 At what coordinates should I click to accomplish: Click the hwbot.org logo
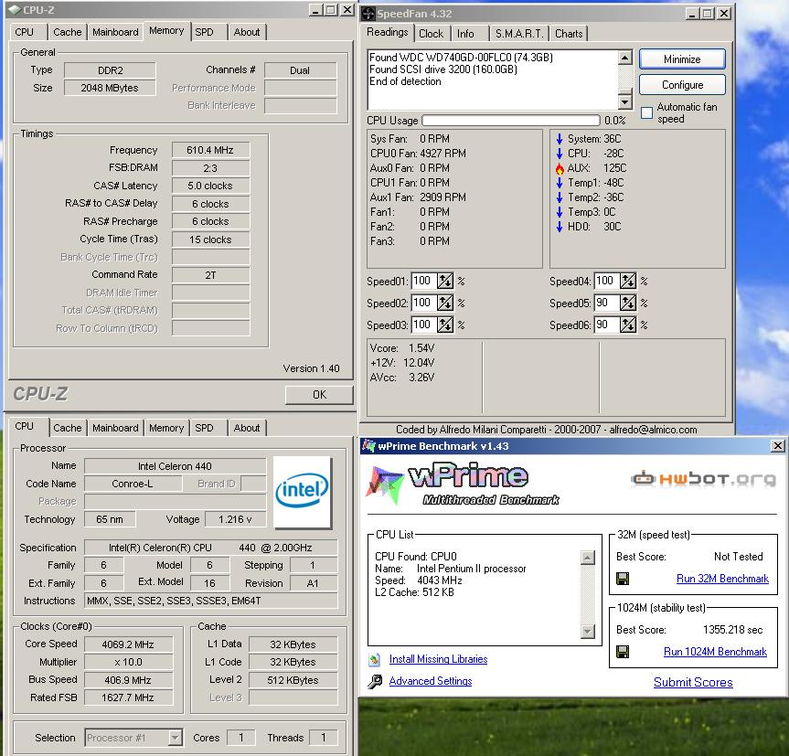tap(703, 478)
